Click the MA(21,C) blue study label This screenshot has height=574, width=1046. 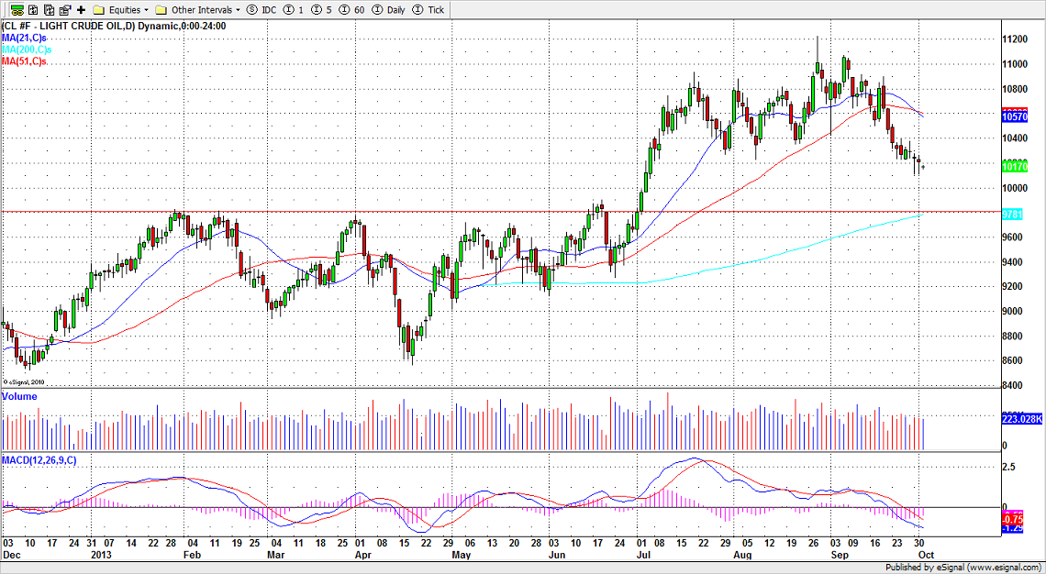click(x=23, y=38)
